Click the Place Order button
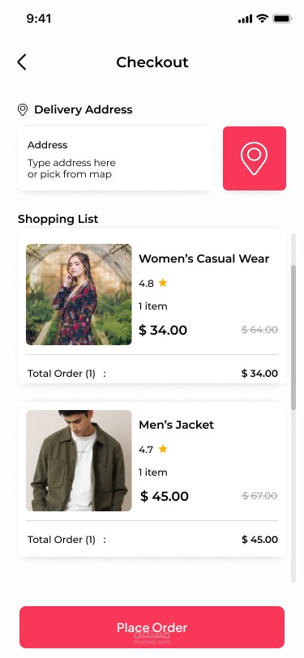Viewport: 304px width, 658px height. click(x=152, y=627)
